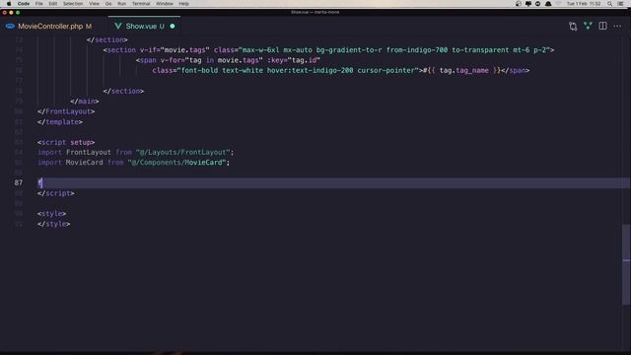Viewport: 631px width, 355px height.
Task: Place cursor on active line 87
Action: click(x=334, y=182)
